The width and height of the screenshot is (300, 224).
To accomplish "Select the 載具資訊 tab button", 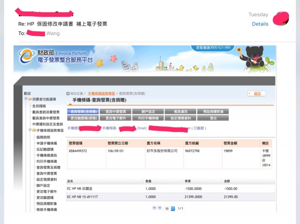I will (x=180, y=112).
